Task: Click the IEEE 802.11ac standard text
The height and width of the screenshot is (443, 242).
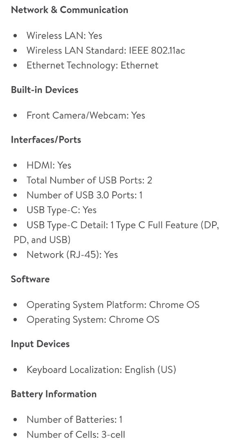Action: (x=157, y=50)
